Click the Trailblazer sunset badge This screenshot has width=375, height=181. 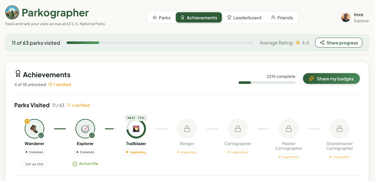136,129
